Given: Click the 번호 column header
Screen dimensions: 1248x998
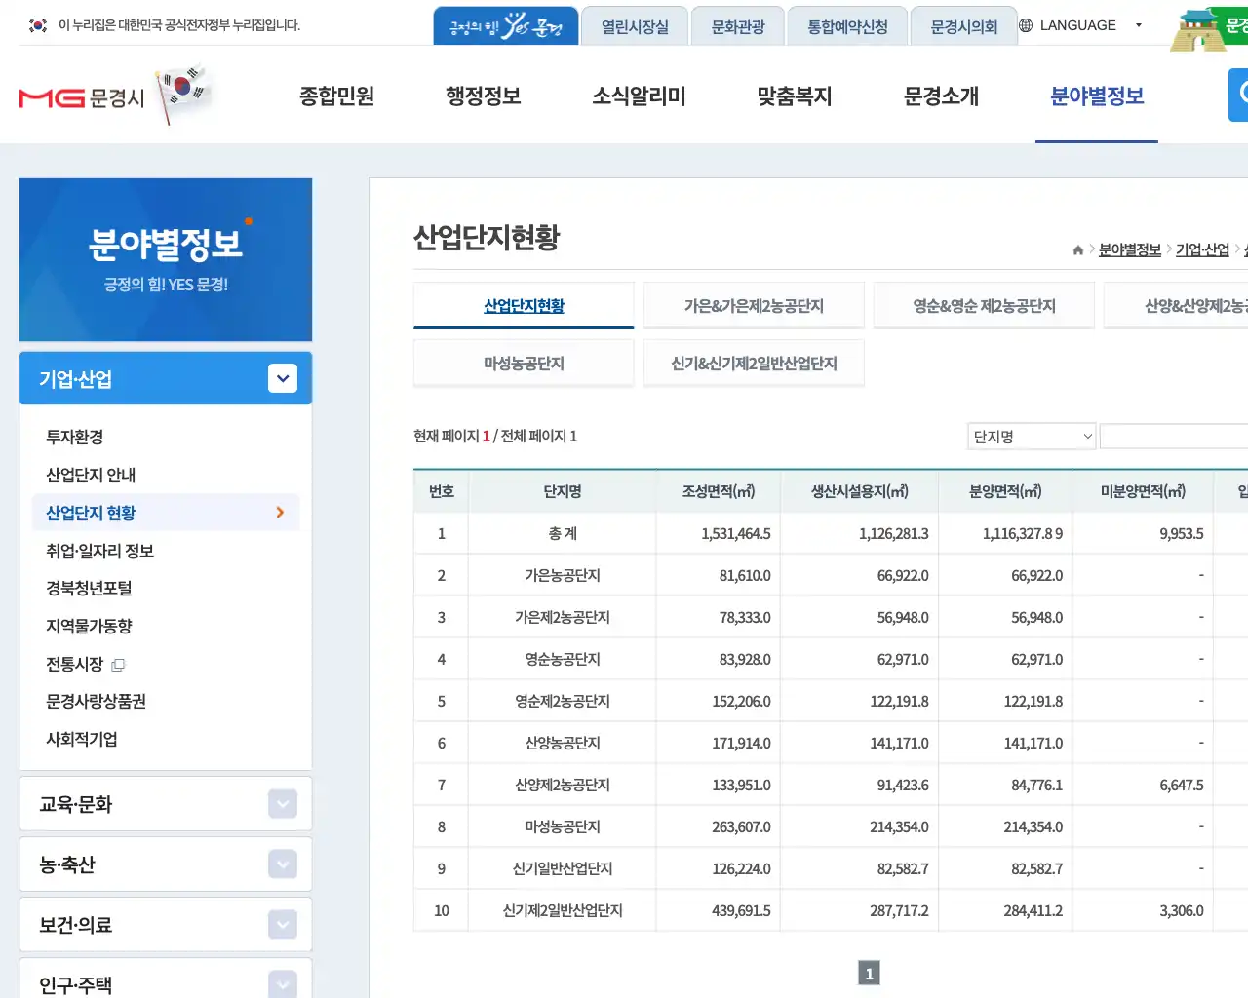Looking at the screenshot, I should (x=442, y=491).
